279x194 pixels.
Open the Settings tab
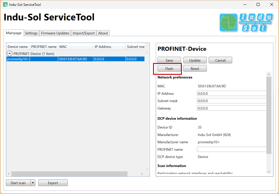(31, 33)
